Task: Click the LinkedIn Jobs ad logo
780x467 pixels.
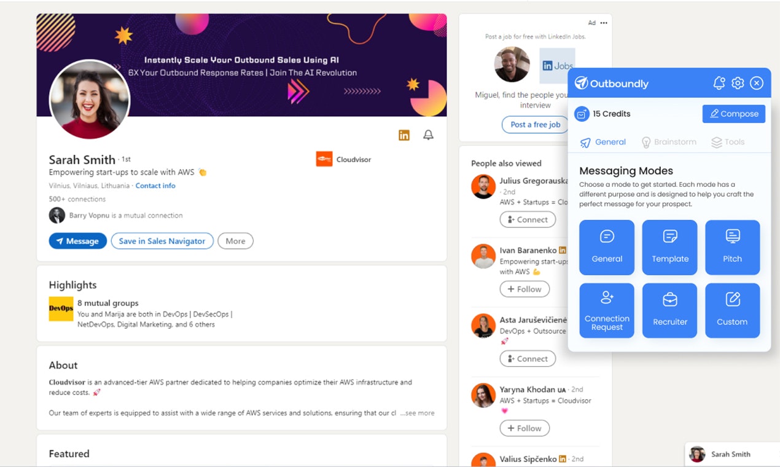Action: point(558,66)
